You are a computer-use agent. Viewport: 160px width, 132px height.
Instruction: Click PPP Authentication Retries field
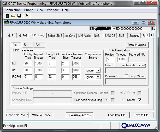[111, 59]
